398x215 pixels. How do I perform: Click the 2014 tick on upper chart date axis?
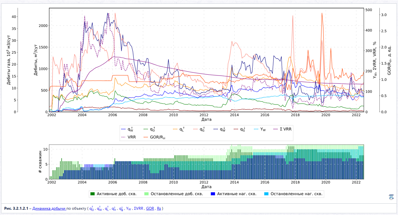coord(235,115)
